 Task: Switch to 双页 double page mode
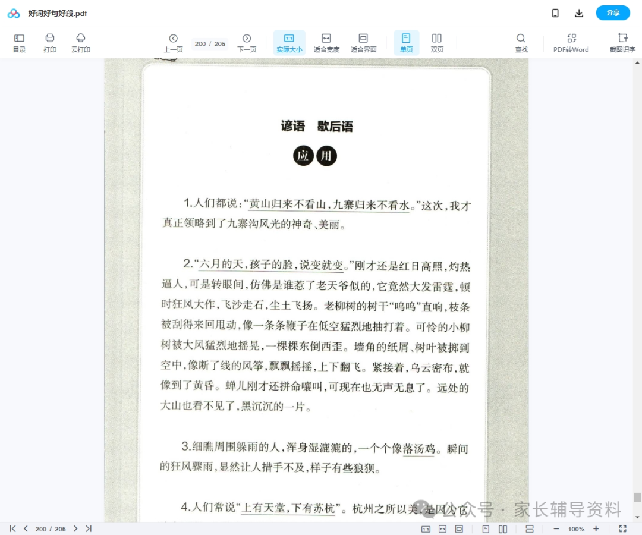click(437, 43)
